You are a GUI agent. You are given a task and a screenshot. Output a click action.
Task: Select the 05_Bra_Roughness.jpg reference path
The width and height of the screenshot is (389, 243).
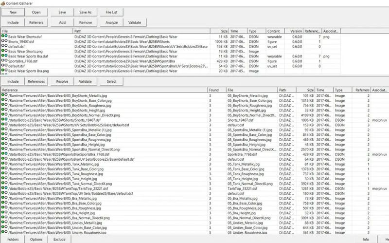pos(54,208)
